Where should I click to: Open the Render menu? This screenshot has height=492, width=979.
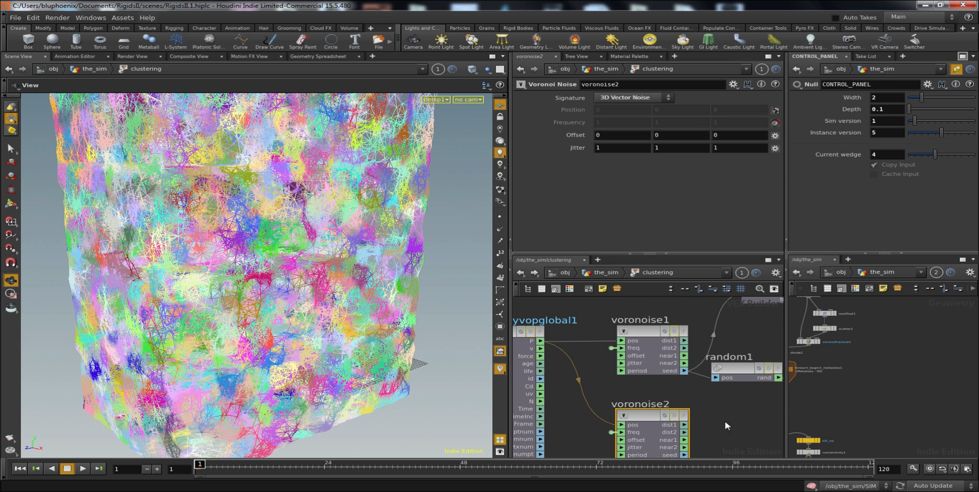[57, 17]
